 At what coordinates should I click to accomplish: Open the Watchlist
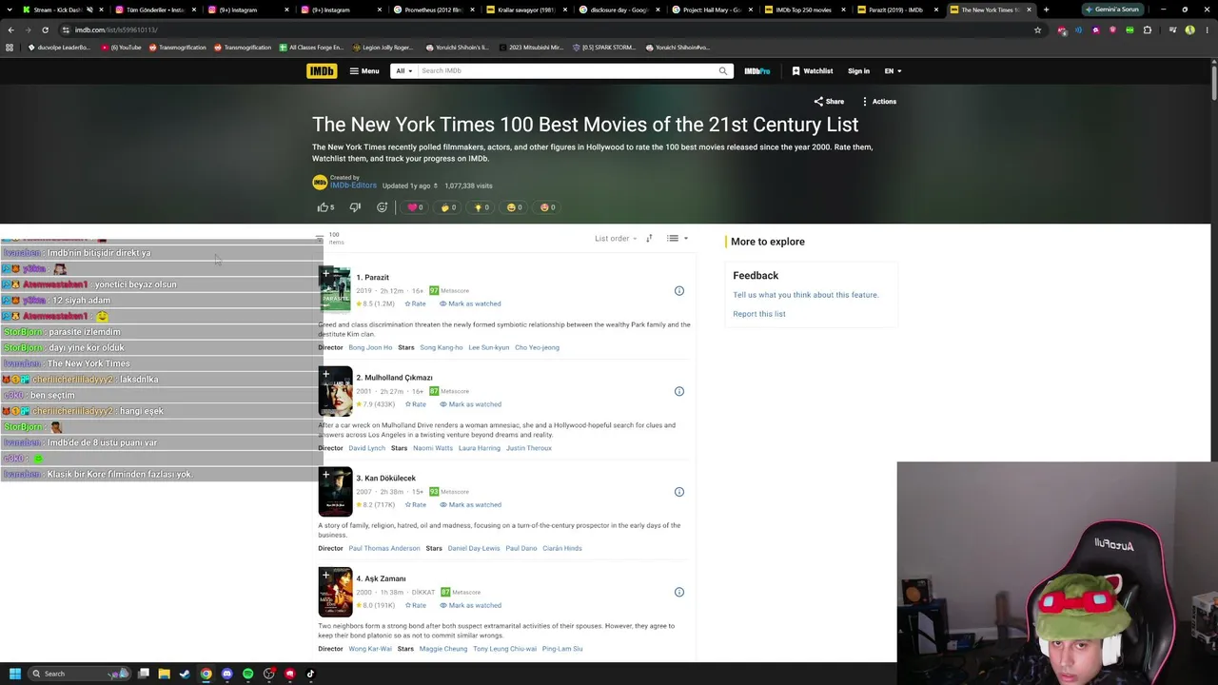tap(812, 70)
